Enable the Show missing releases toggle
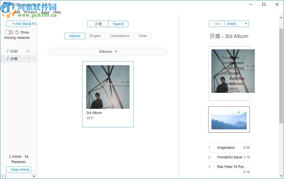 point(8,32)
